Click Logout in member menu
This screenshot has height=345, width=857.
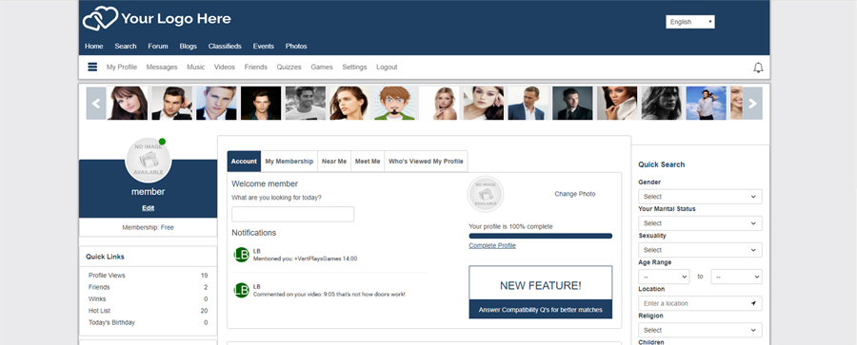pyautogui.click(x=387, y=67)
